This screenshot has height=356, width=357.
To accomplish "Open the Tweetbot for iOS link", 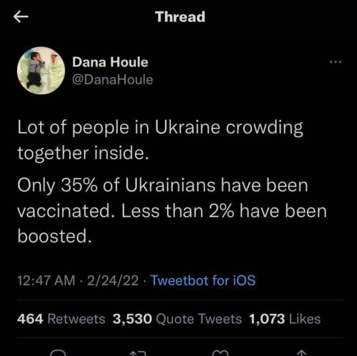I will coord(203,280).
